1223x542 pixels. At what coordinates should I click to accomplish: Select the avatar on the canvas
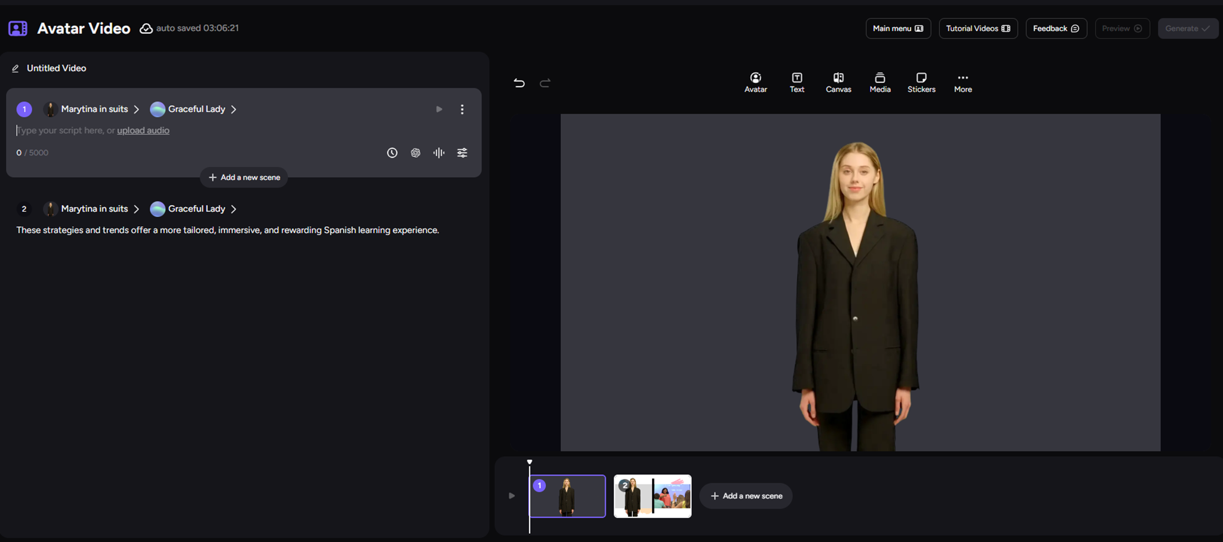(x=855, y=297)
